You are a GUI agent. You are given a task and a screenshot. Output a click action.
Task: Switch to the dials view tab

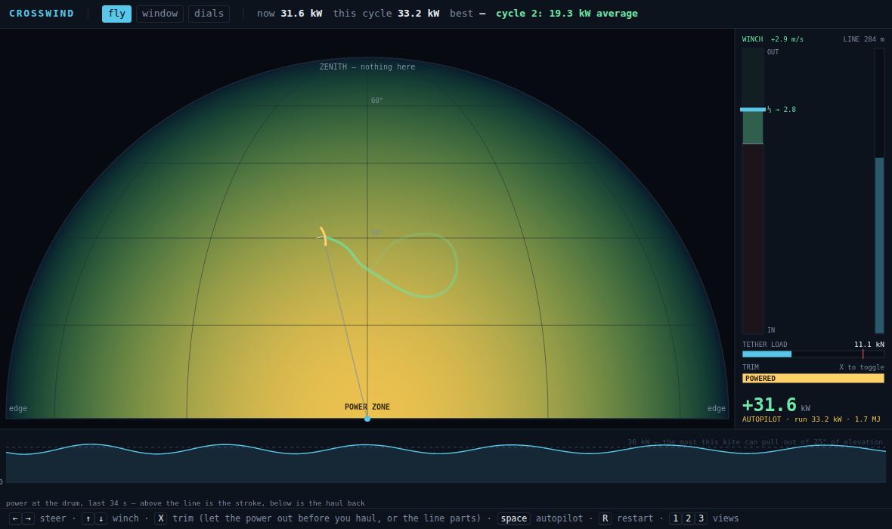pos(209,14)
